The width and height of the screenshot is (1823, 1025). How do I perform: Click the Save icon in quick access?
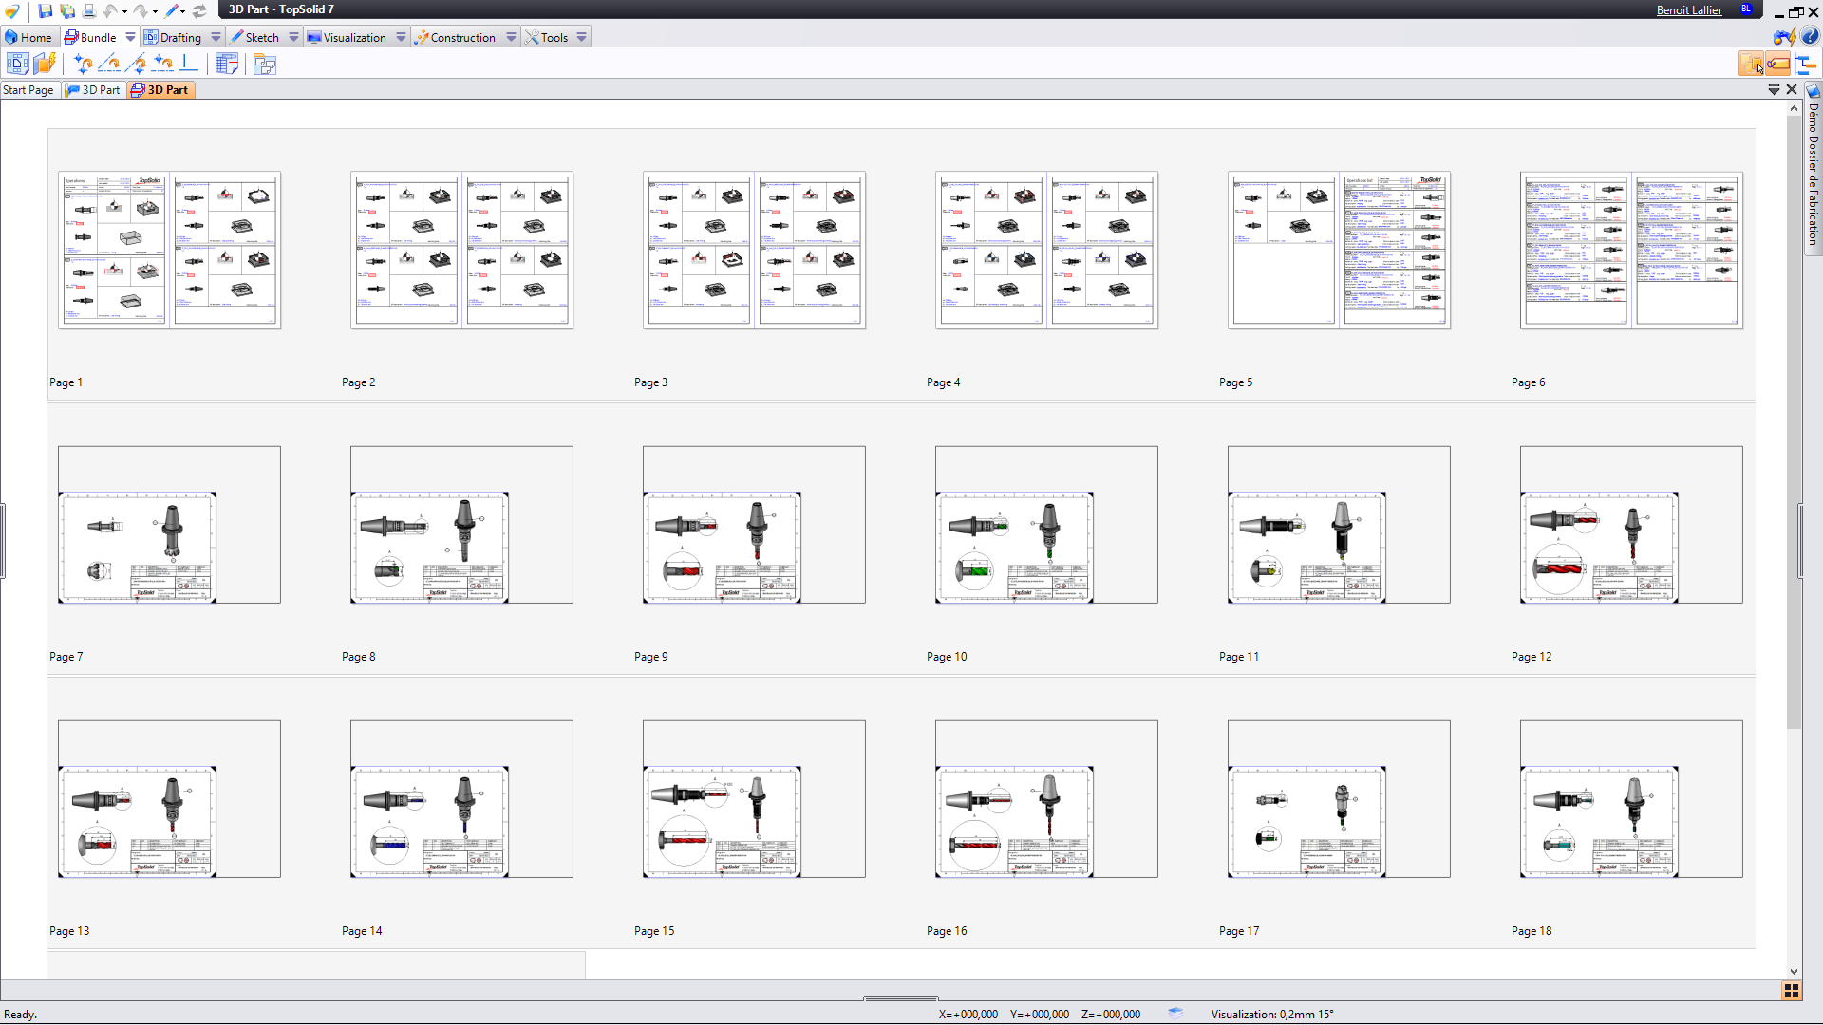(x=46, y=11)
